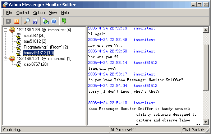The height and width of the screenshot is (134, 211).
Task: Select the tom51612 (2) conversation
Action: pyautogui.click(x=35, y=41)
